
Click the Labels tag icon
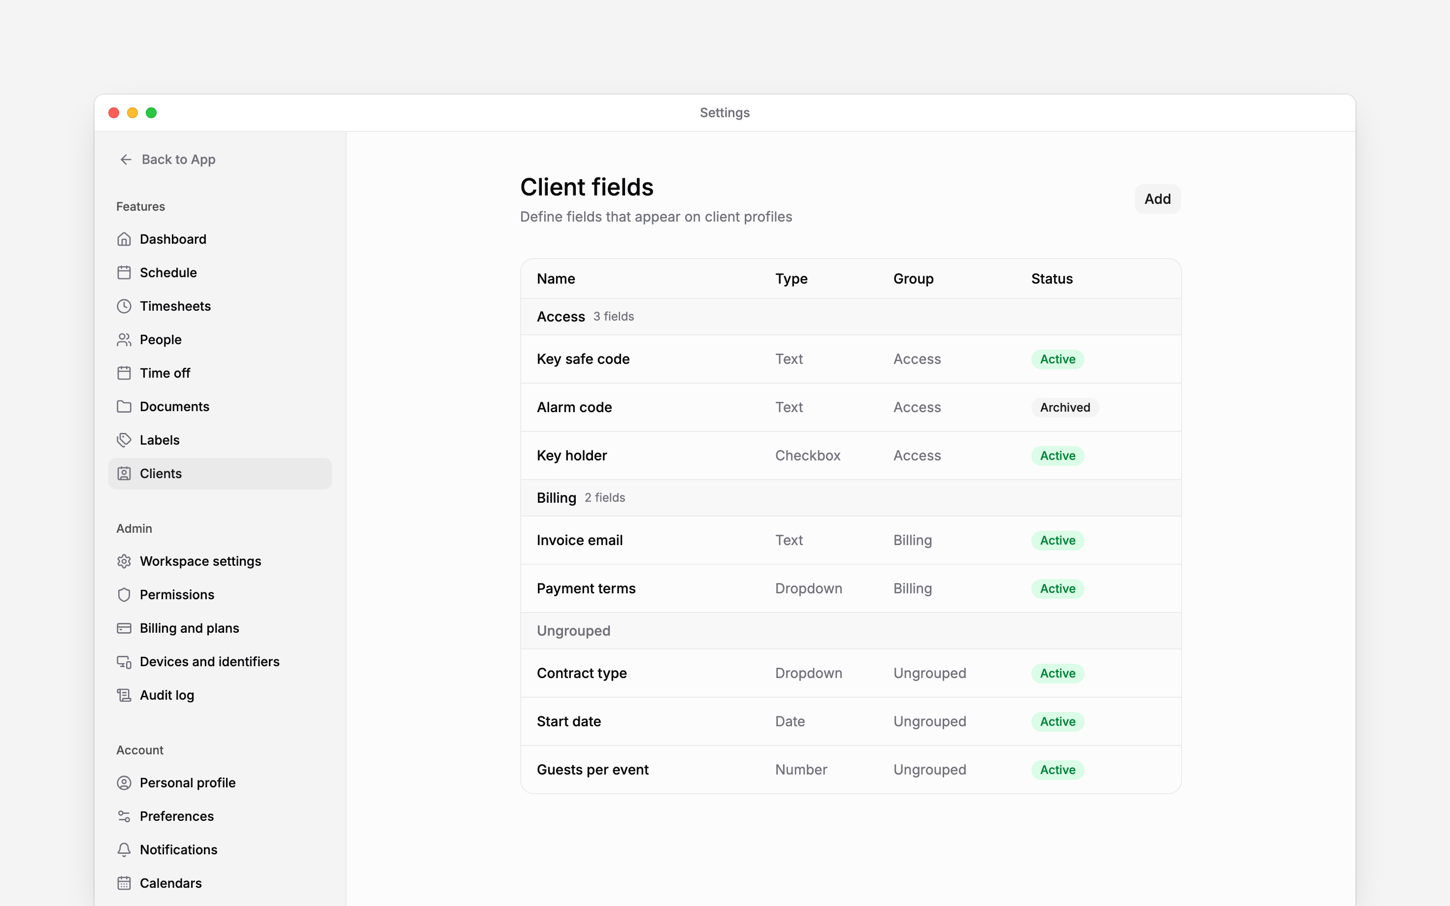124,440
